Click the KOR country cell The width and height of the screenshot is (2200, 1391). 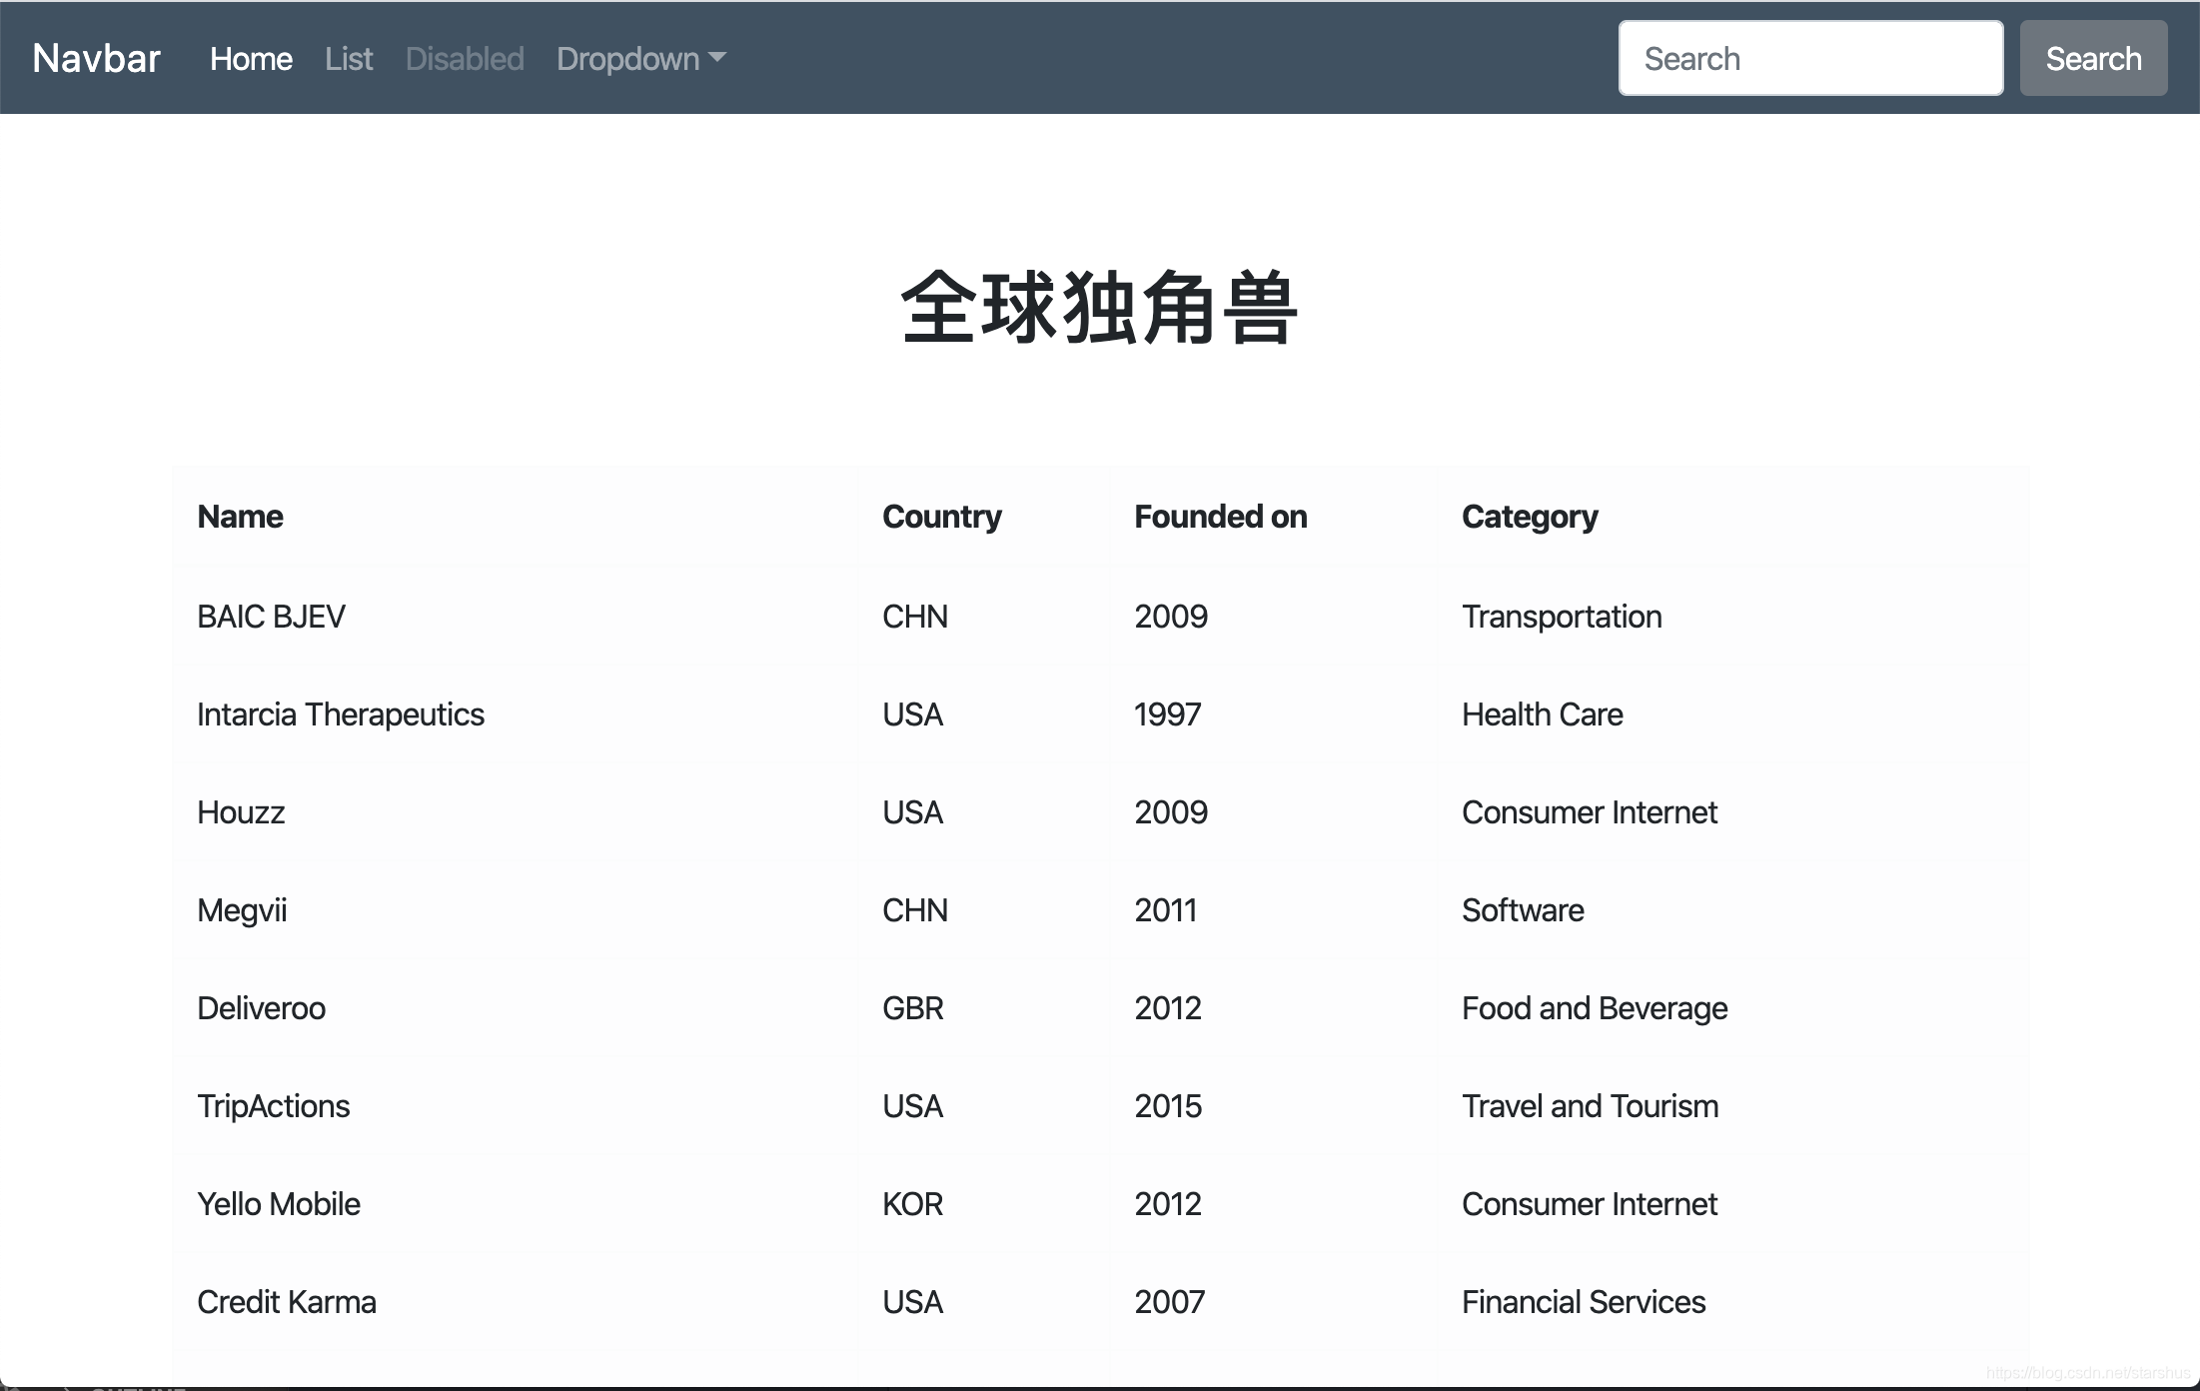(912, 1204)
